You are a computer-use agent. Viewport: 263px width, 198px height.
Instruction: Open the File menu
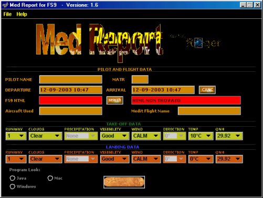(x=7, y=14)
